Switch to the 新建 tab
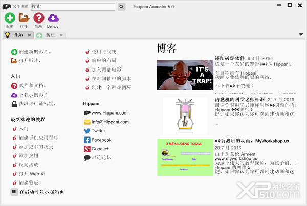The height and width of the screenshot is (206, 307). (50, 35)
